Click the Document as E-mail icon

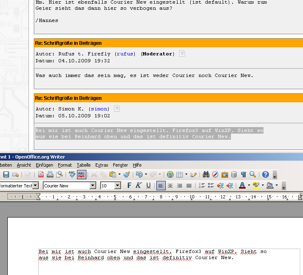pyautogui.click(x=15, y=174)
